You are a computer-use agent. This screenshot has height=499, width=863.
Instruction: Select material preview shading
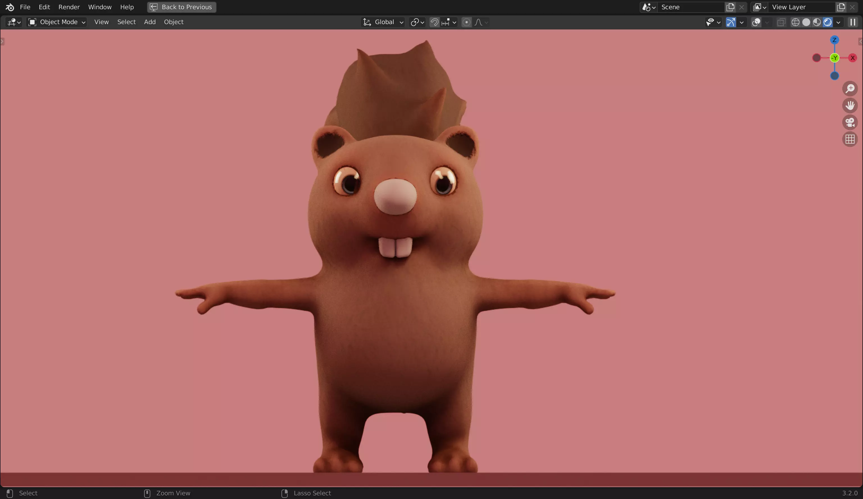click(x=817, y=22)
